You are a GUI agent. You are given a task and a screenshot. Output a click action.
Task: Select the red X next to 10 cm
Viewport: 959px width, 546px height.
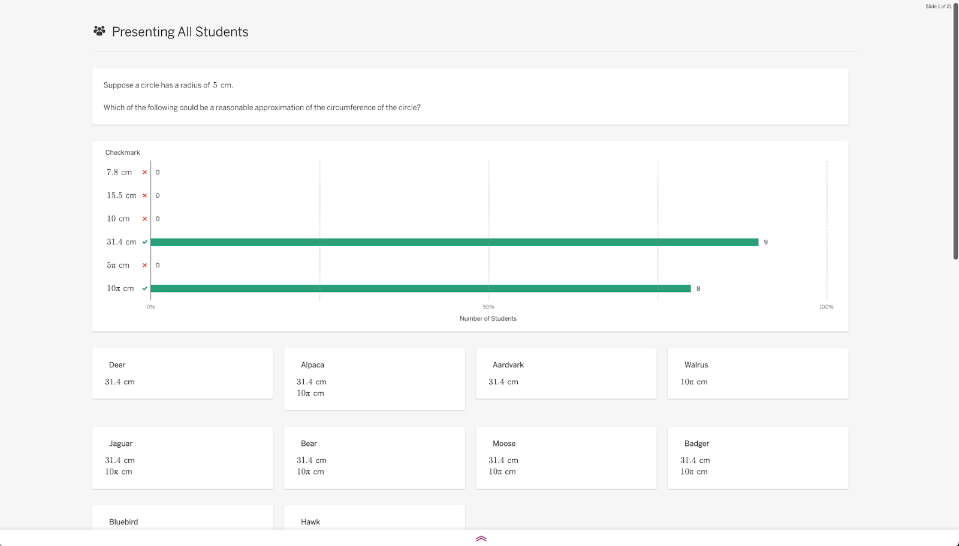(144, 219)
